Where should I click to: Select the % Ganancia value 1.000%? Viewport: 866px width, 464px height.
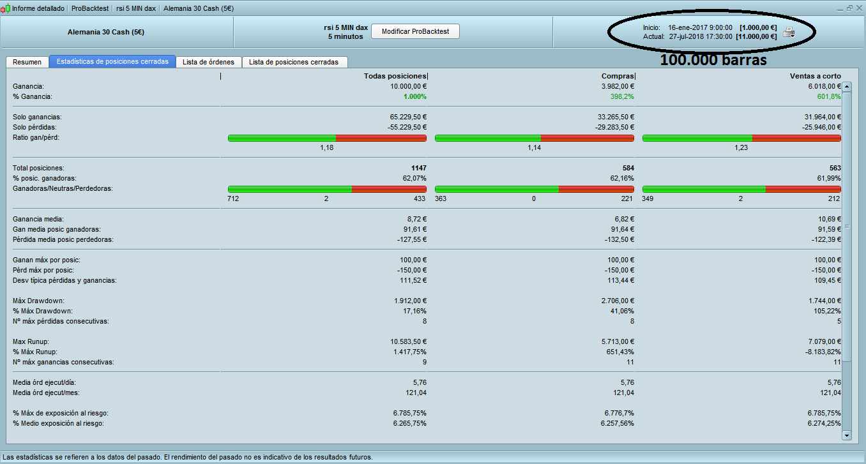tap(414, 96)
